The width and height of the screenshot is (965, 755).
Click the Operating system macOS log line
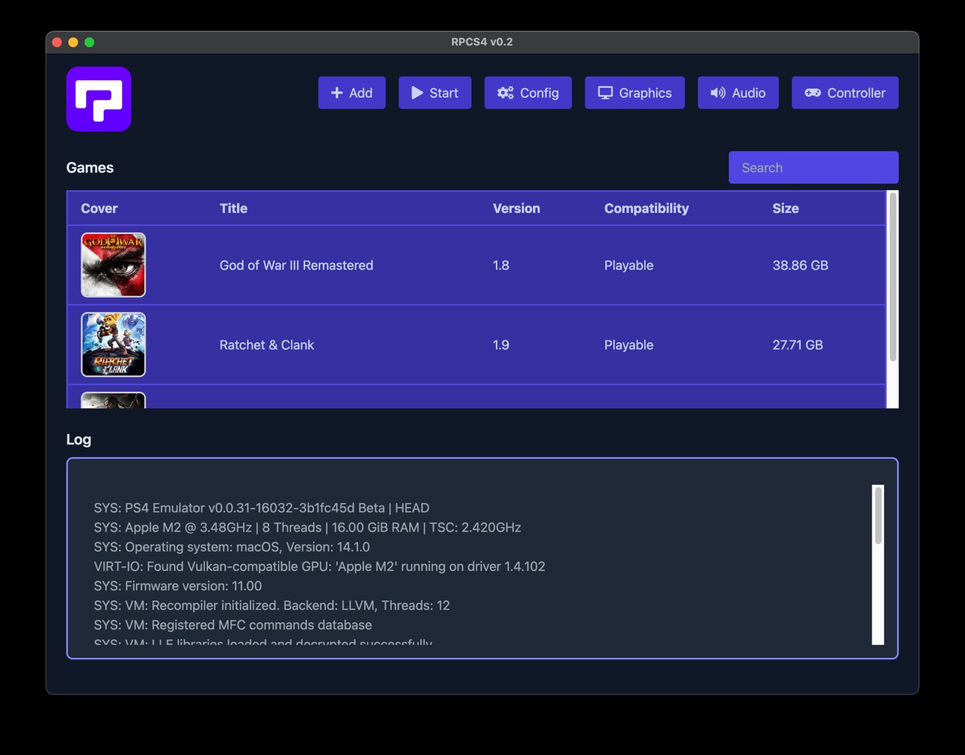(x=232, y=547)
